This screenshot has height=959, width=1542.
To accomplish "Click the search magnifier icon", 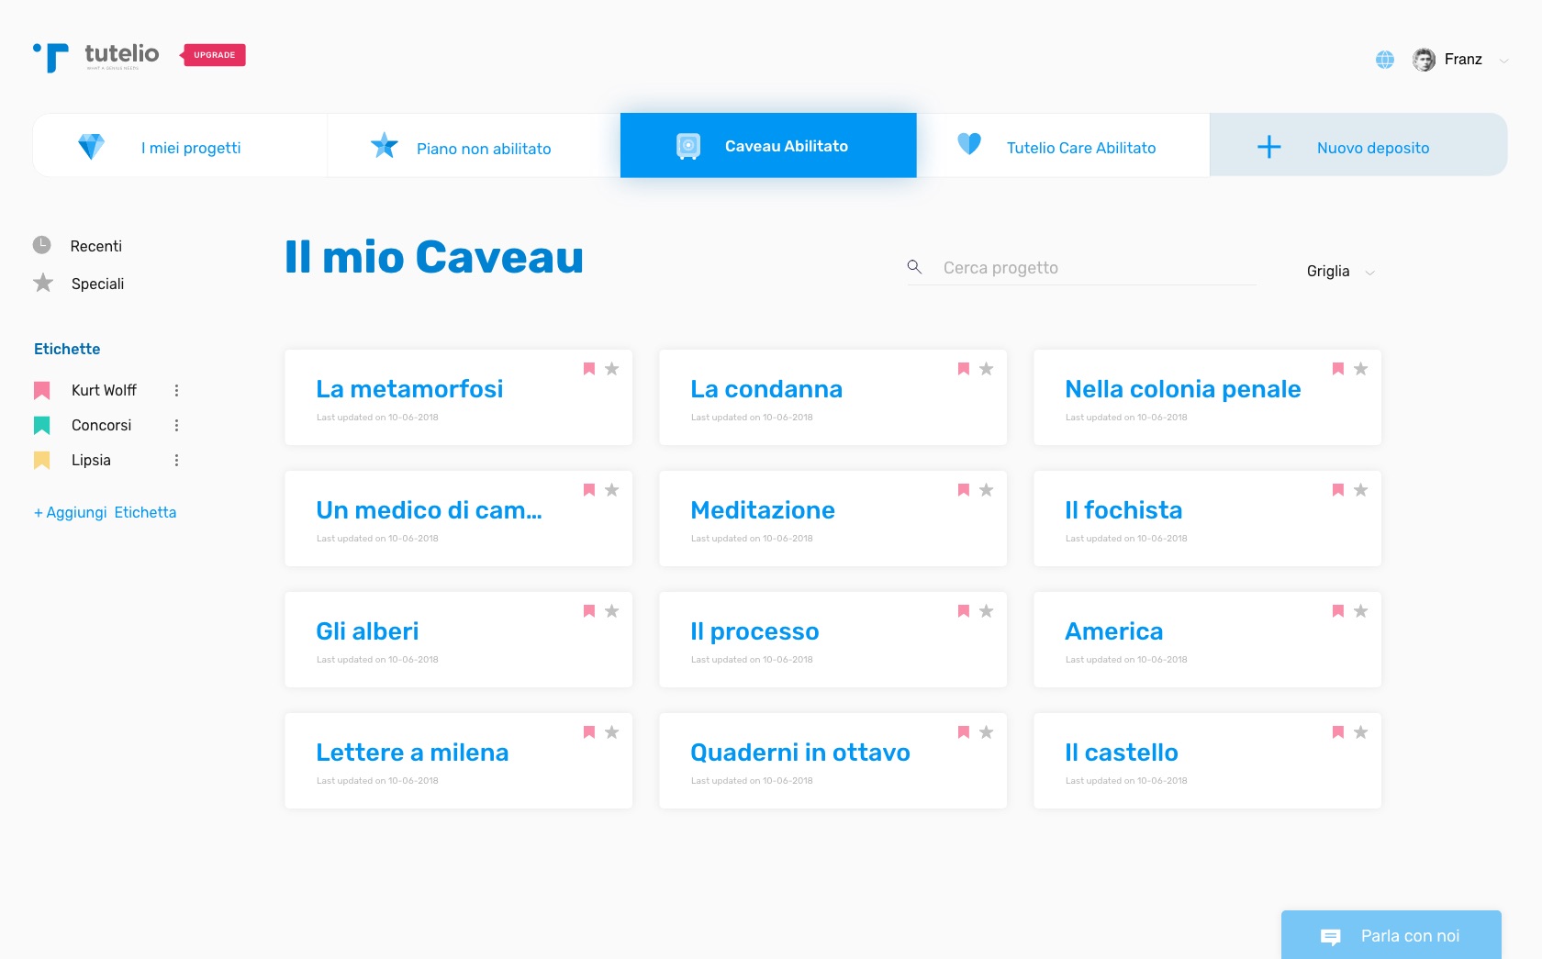I will pos(914,267).
